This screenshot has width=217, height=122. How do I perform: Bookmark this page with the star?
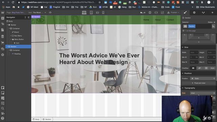(99, 2)
